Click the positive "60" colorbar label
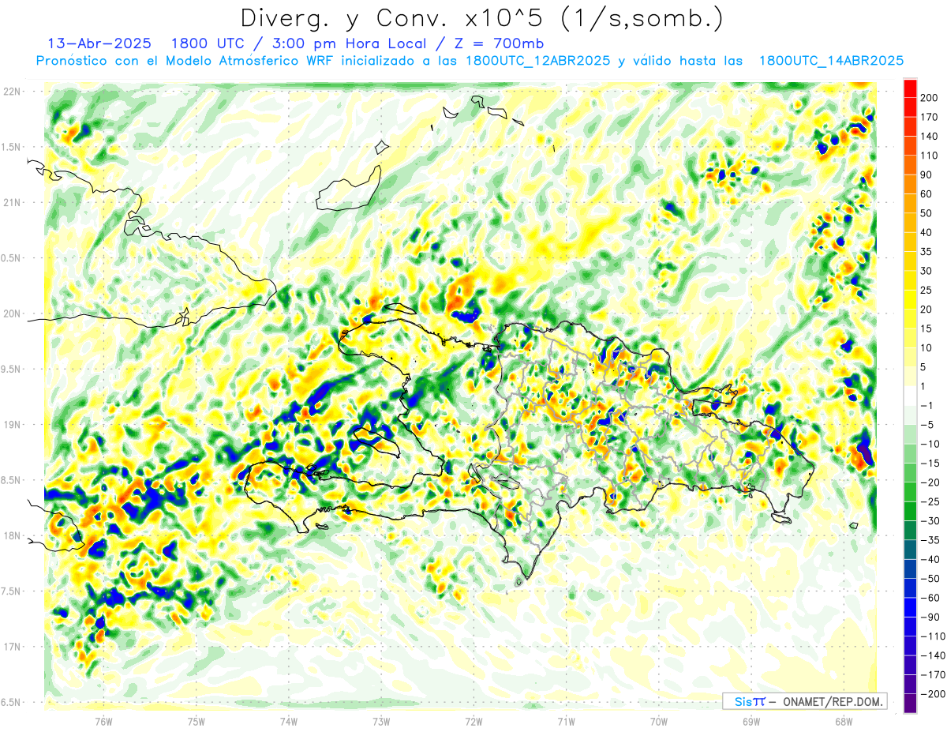The image size is (947, 732). pyautogui.click(x=926, y=194)
